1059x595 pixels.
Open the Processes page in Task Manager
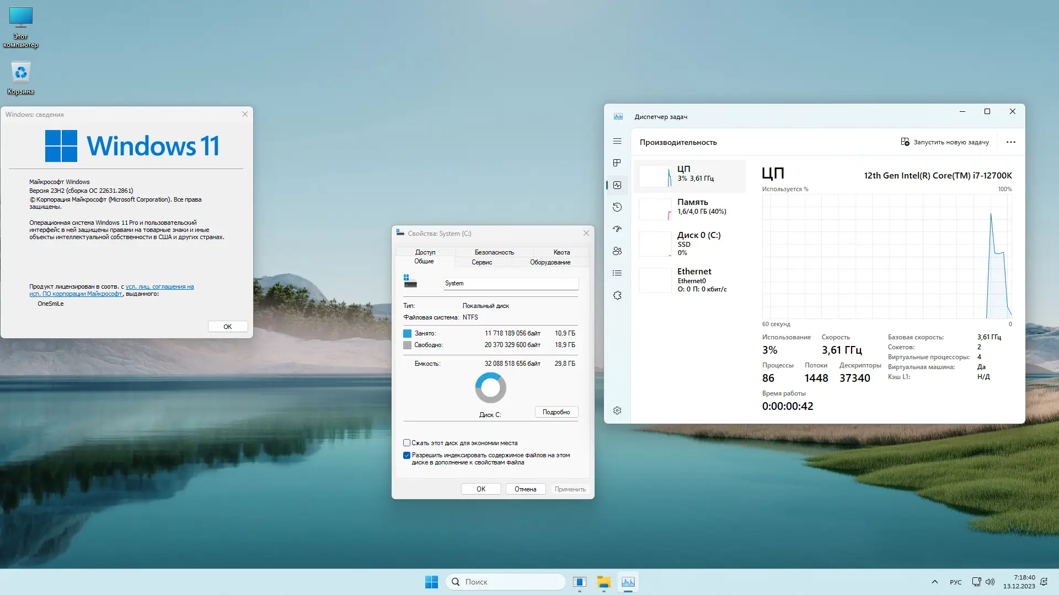pos(617,163)
